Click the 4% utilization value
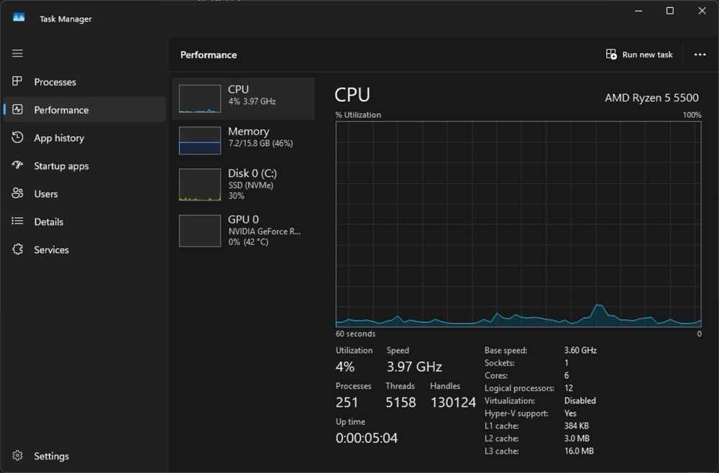719x473 pixels. [x=345, y=367]
